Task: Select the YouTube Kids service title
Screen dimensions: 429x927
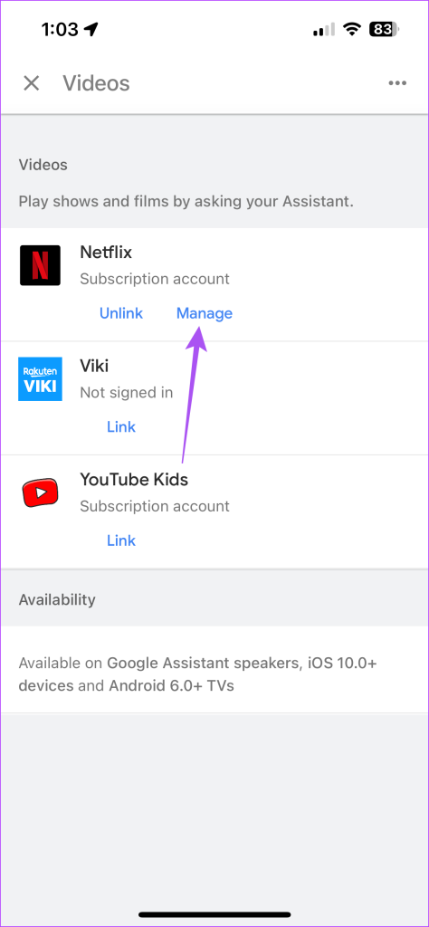Action: coord(134,480)
